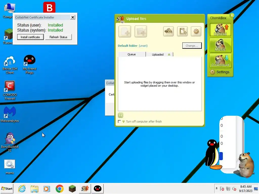Click the volume speaker tray icon
This screenshot has height=194, width=259.
[234, 189]
